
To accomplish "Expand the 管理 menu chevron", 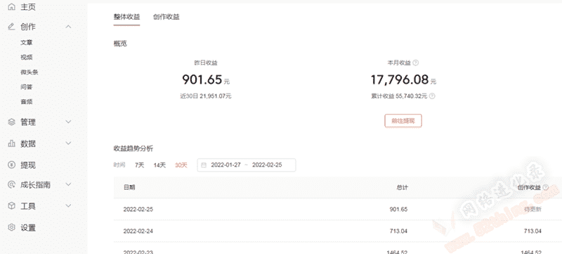I will (x=68, y=122).
